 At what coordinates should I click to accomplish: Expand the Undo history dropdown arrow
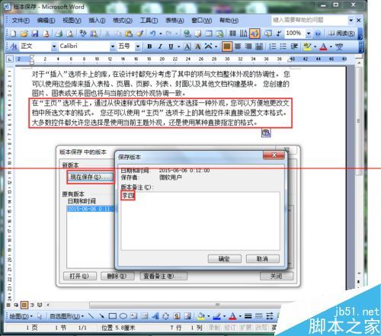[160, 34]
